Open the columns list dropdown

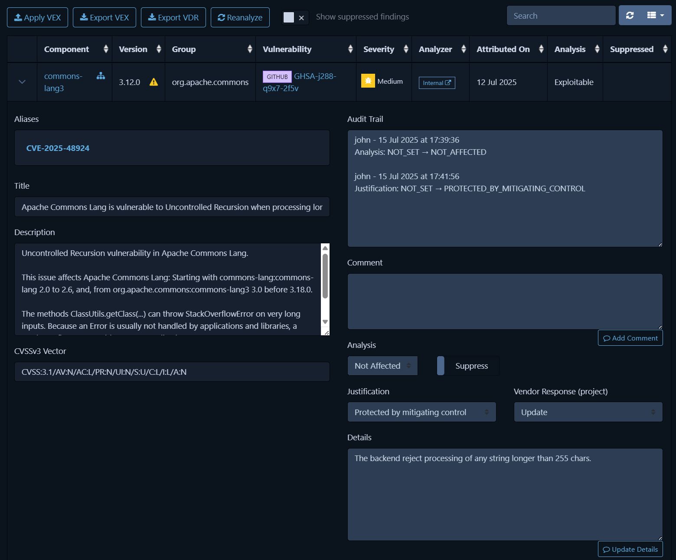[x=656, y=15]
